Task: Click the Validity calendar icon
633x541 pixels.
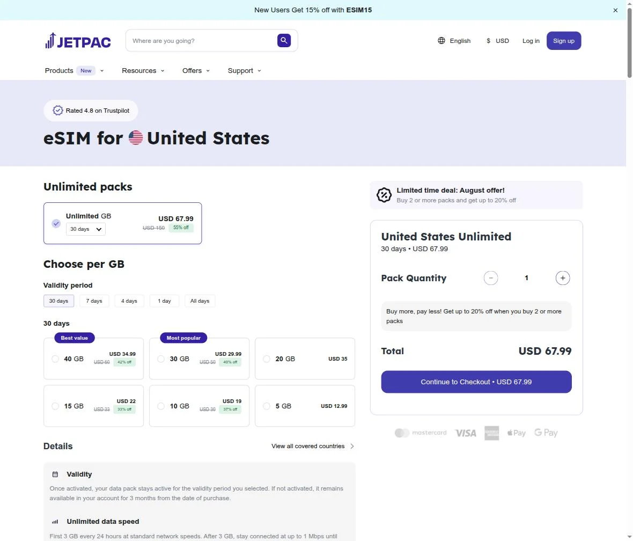Action: pos(55,474)
